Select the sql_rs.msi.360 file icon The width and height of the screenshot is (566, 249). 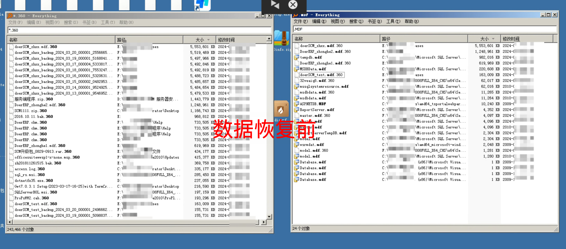pos(12,175)
